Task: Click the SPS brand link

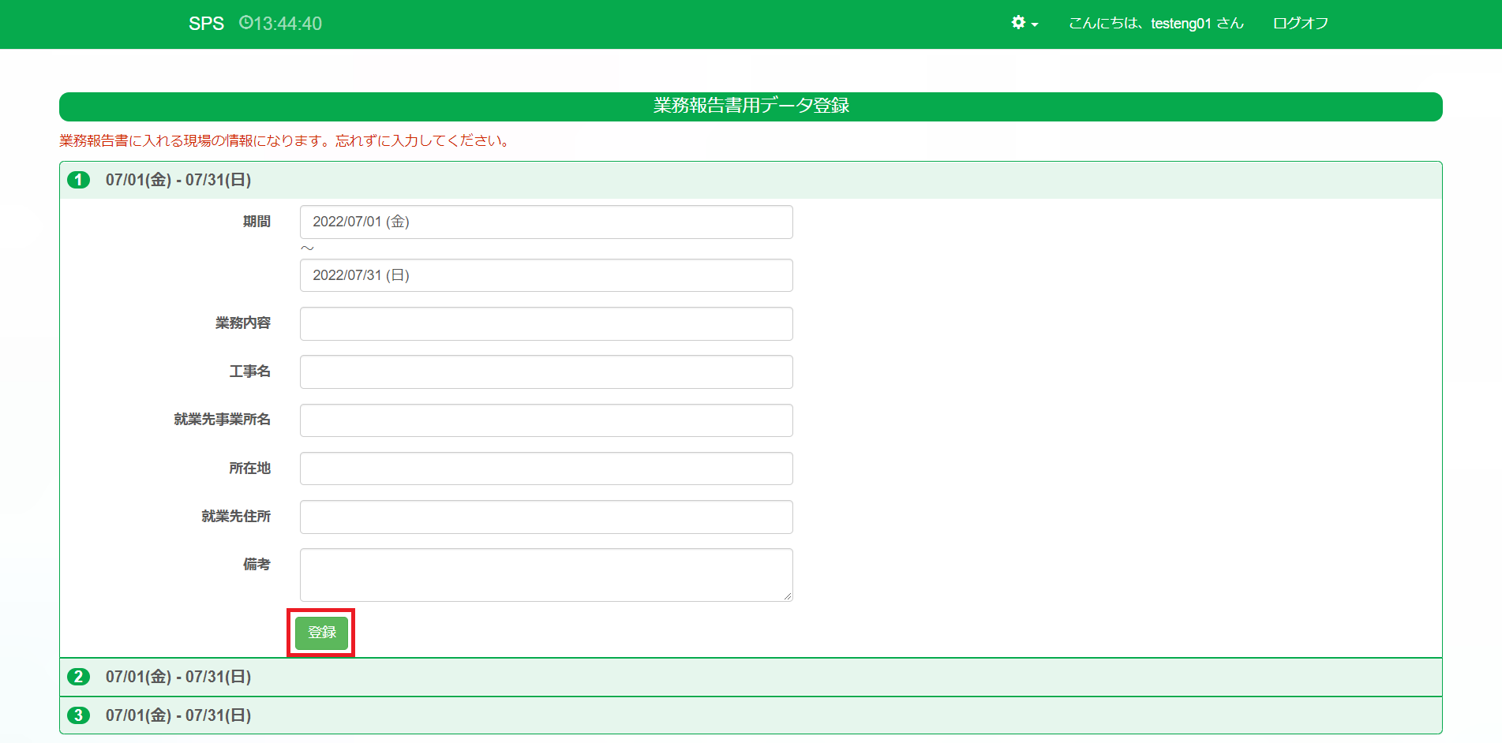Action: click(206, 24)
